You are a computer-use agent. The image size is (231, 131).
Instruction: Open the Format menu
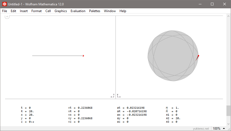[x=37, y=11]
